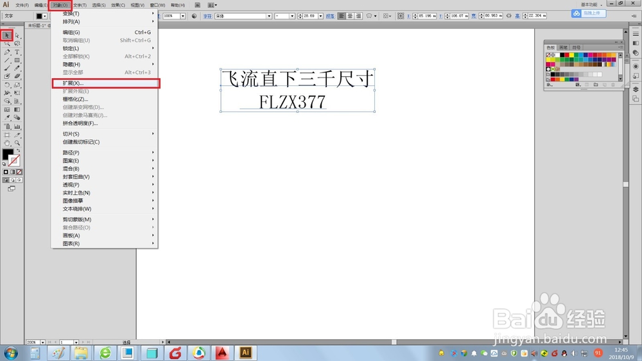Open the opacity 100% dropdown
This screenshot has height=361, width=642.
182,16
